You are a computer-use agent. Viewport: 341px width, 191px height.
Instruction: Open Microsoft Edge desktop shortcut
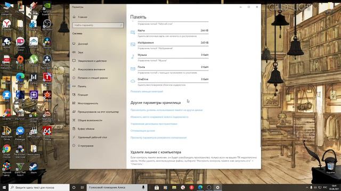click(x=20, y=79)
